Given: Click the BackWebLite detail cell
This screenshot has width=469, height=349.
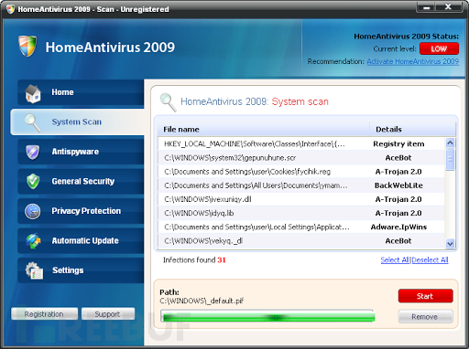Looking at the screenshot, I should pyautogui.click(x=398, y=185).
